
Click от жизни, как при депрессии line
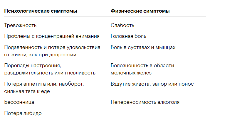(x=40, y=55)
